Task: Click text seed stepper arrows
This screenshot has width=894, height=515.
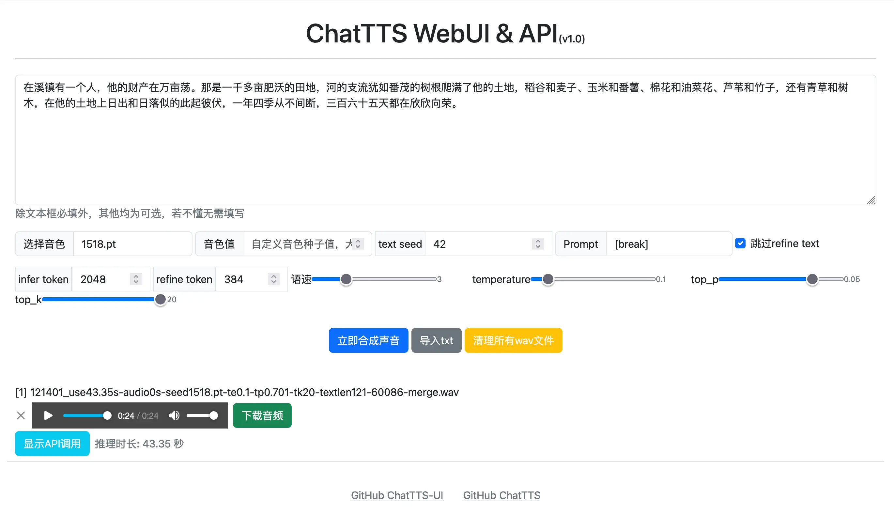Action: [538, 244]
